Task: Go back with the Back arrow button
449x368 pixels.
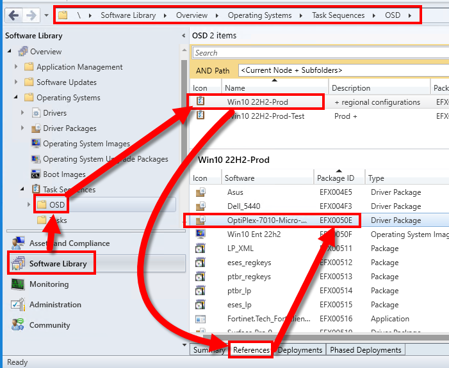Action: click(x=13, y=15)
